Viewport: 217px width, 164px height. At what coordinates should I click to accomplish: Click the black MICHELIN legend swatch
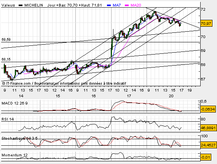pyautogui.click(x=21, y=5)
